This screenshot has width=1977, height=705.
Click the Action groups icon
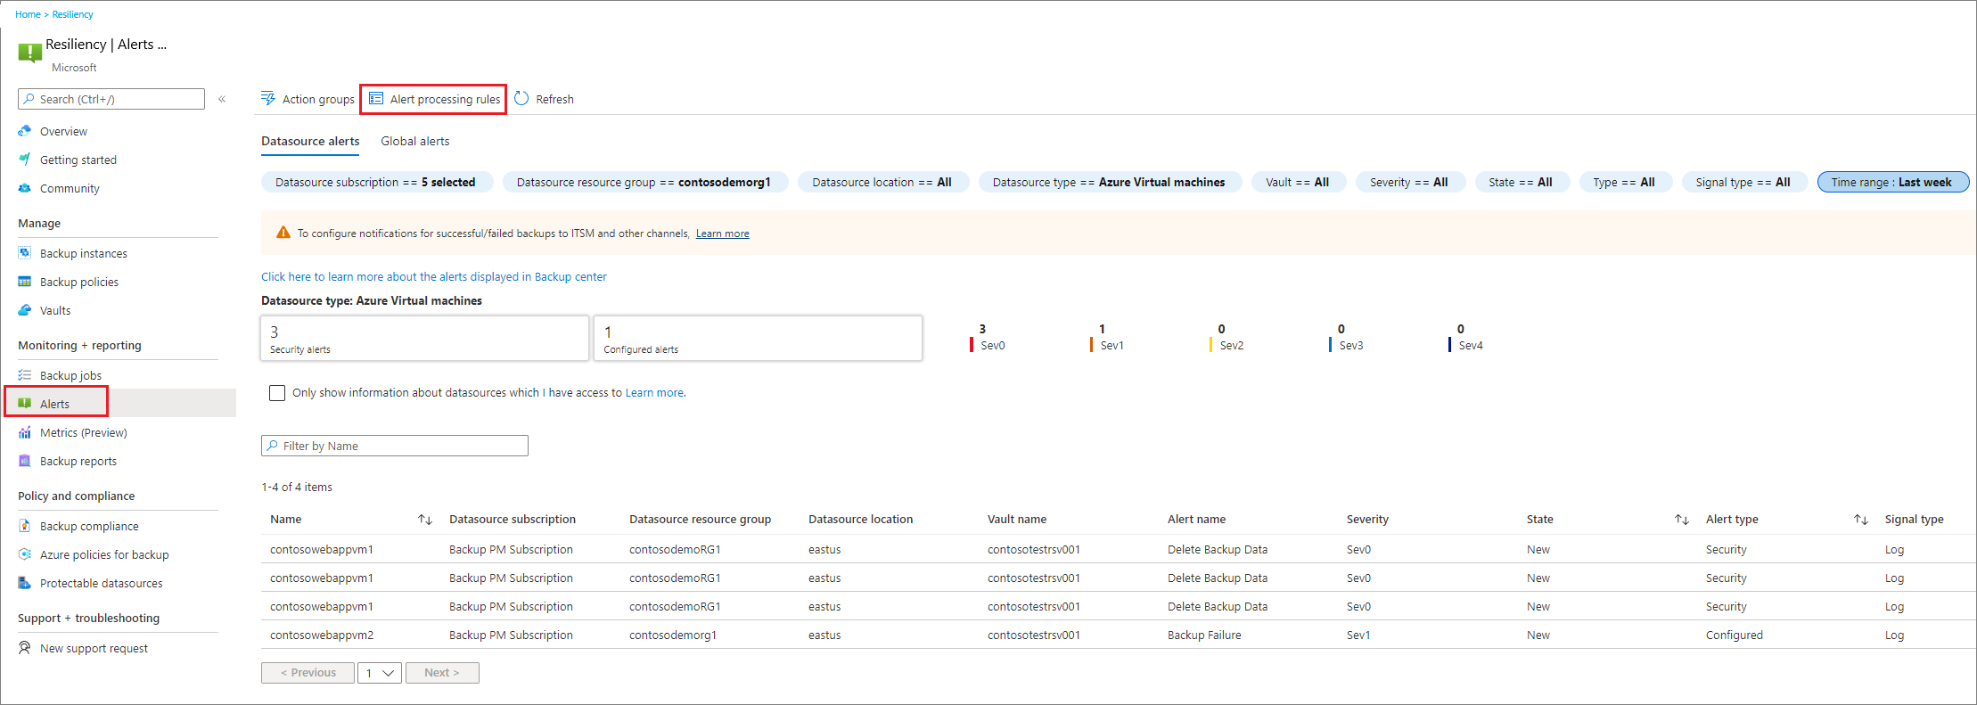pyautogui.click(x=268, y=99)
